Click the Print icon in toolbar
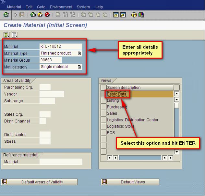 58,15
